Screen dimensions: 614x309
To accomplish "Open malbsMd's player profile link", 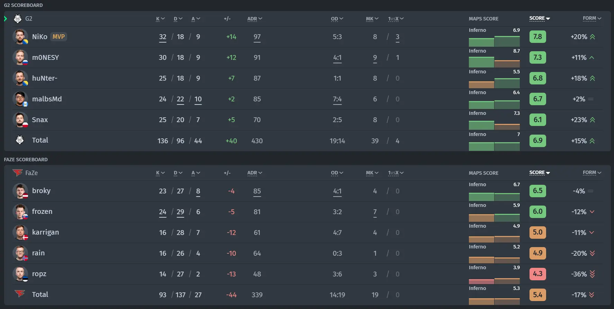I will [47, 99].
